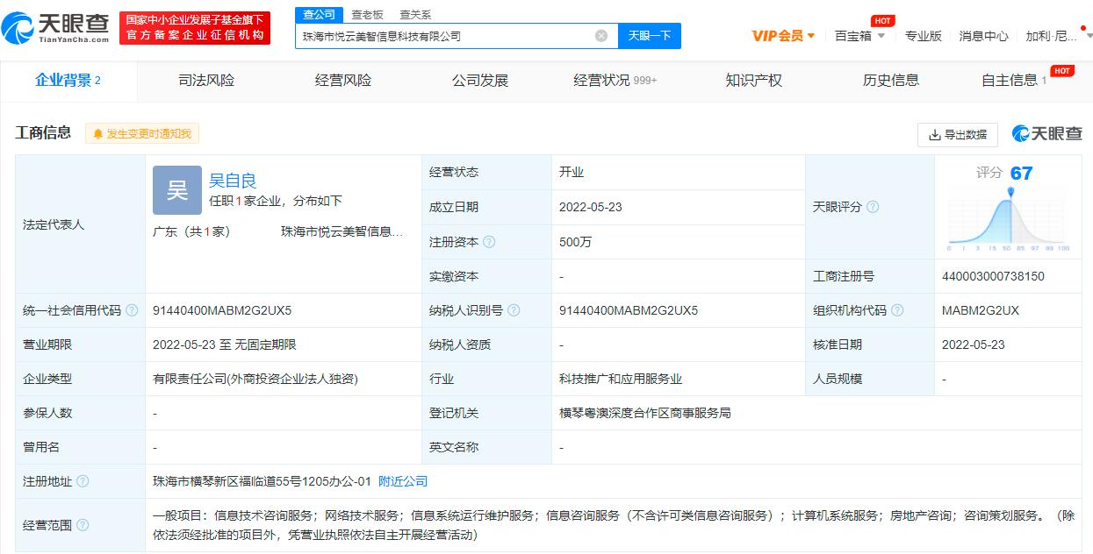Switch to the 司法风险 tab
1093x554 pixels.
[x=206, y=81]
